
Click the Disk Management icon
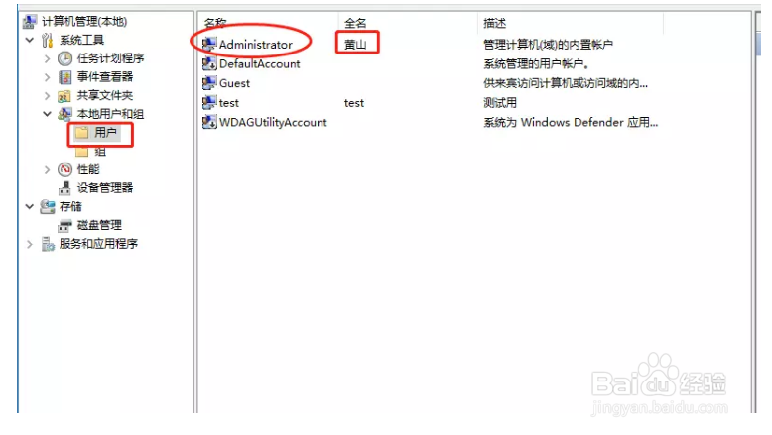[64, 226]
